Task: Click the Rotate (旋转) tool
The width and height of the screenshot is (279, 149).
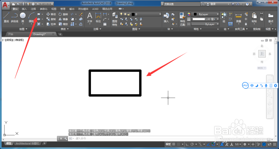Action: coord(63,14)
